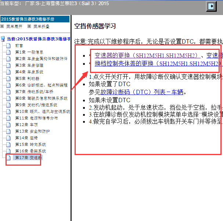The width and height of the screenshot is (223, 221).
Task: Open 第7章 传动系统/车桥
Action: 34,92
